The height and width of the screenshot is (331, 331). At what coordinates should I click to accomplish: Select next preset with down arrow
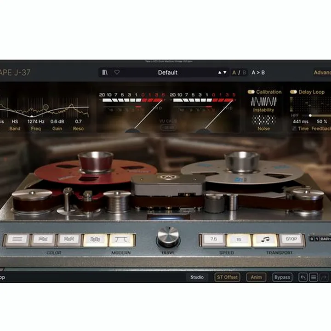coord(225,73)
